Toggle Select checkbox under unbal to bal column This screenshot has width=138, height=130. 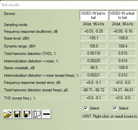pos(115,108)
